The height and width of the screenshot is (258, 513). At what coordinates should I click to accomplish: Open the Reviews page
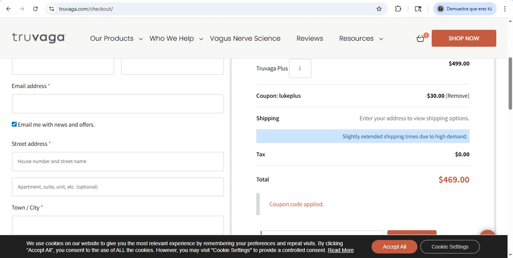click(310, 38)
